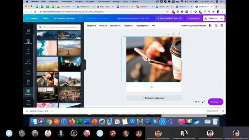This screenshot has width=249, height=140.
Task: Click the duplicate page icon above canvas
Action: click(174, 34)
